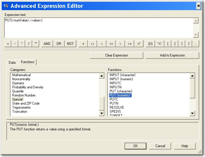The width and height of the screenshot is (205, 157).
Task: Click the plus operator button
Action: 8,44
